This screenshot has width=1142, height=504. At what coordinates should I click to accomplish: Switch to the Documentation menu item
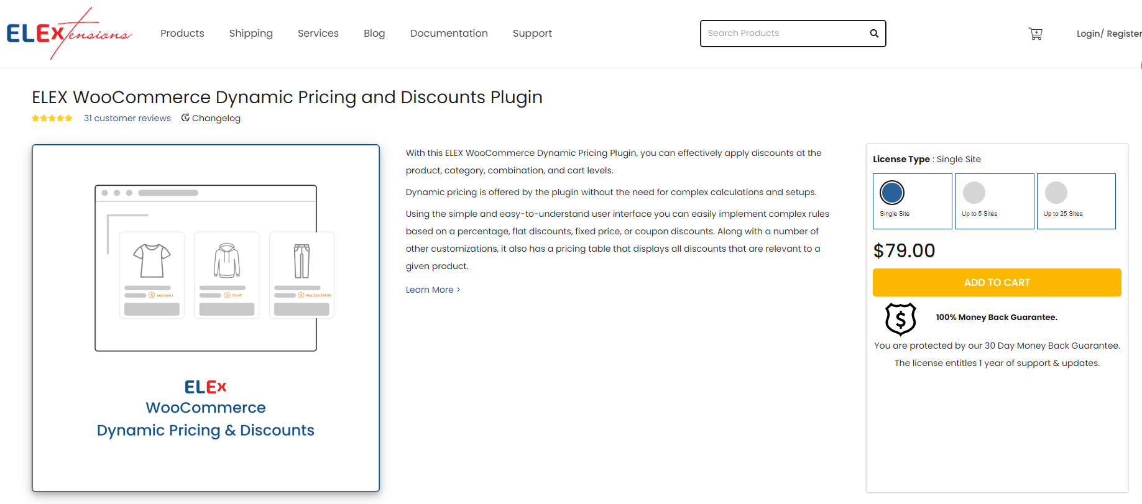(448, 33)
